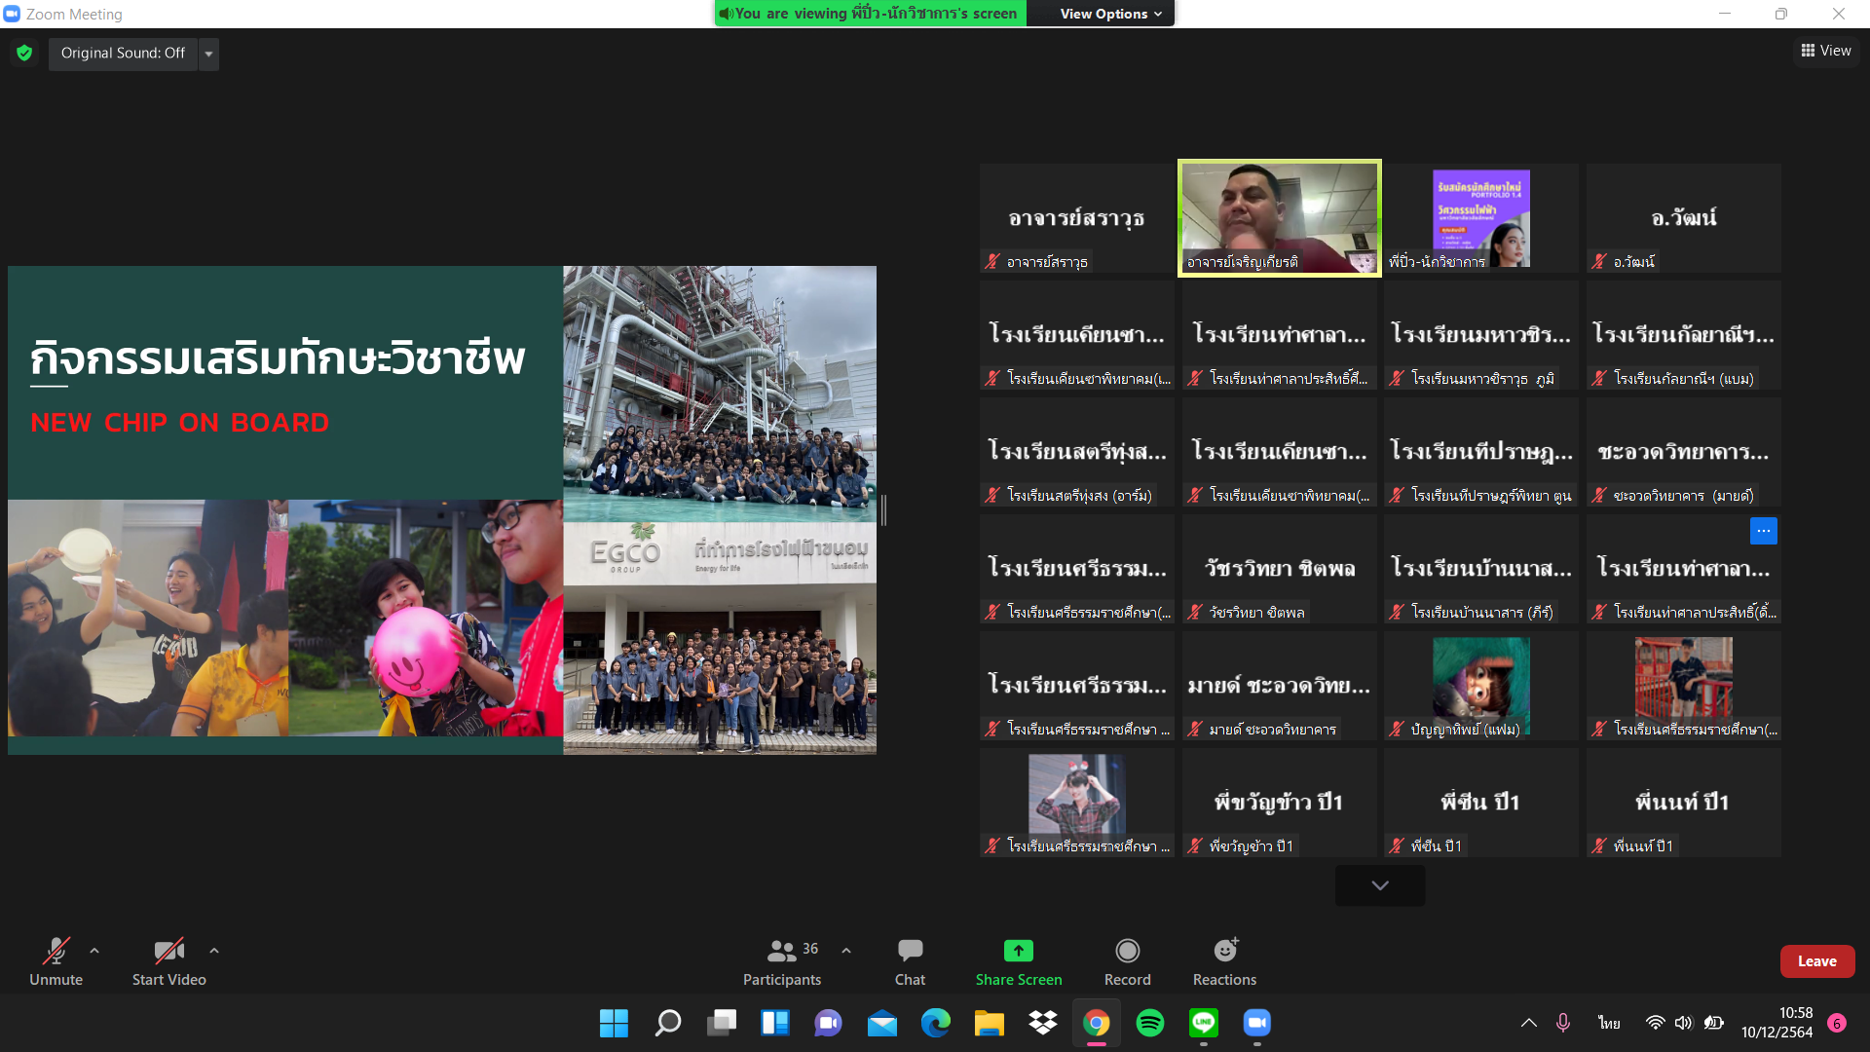Open Spotify from the taskbar
This screenshot has height=1052, width=1870.
pyautogui.click(x=1149, y=1023)
